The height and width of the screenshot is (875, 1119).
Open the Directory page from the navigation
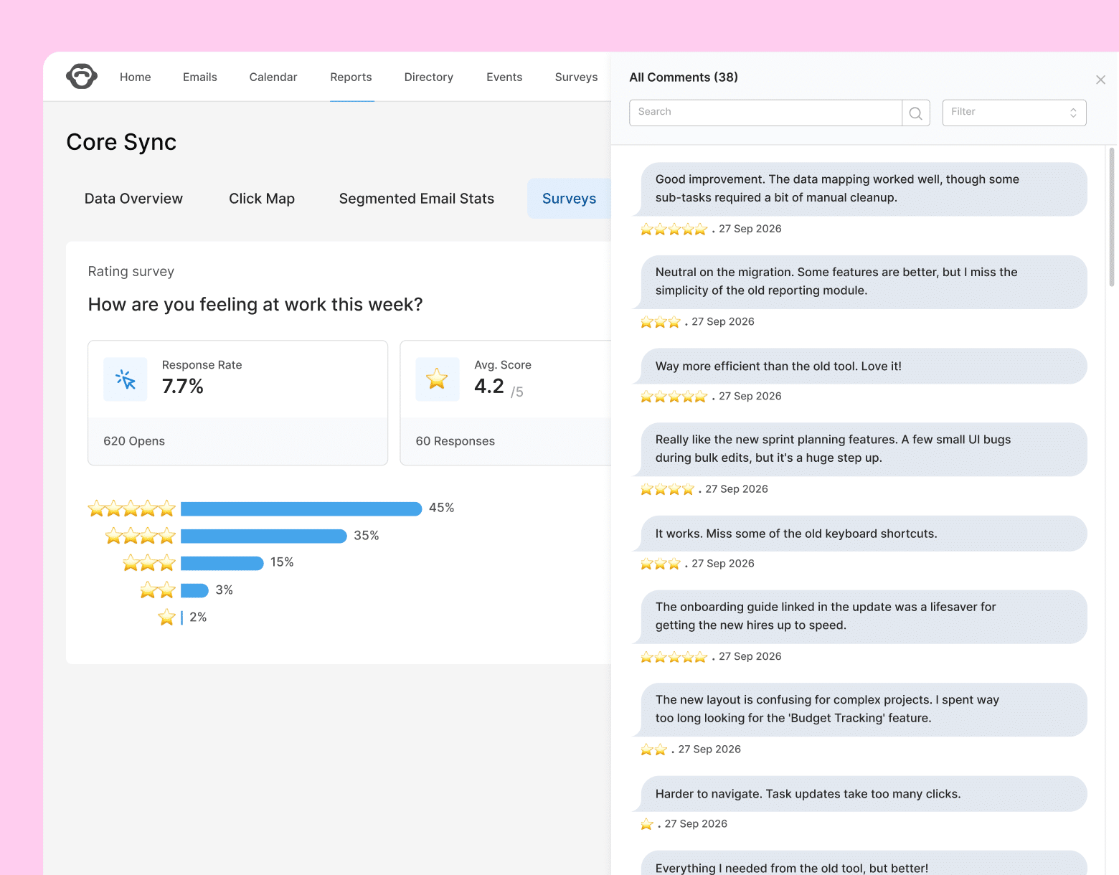click(x=428, y=77)
